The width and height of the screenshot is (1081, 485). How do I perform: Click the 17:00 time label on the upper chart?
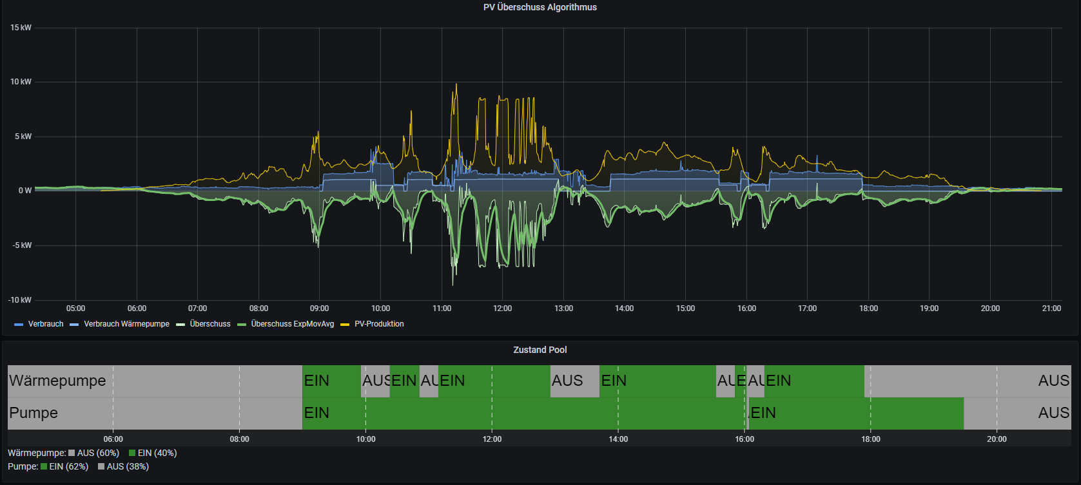click(x=807, y=309)
